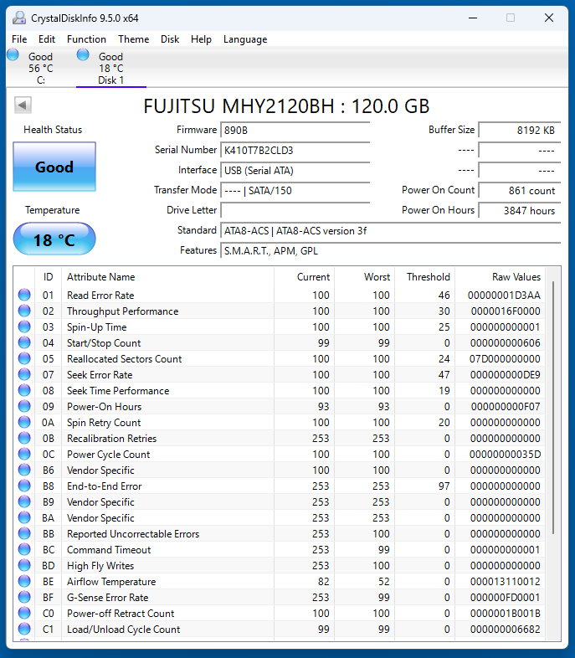Open the Function menu
Screen dimensions: 575x658
86,39
